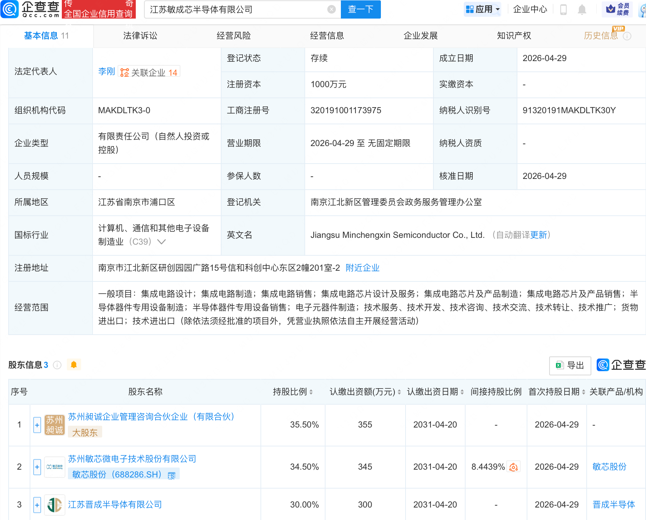The width and height of the screenshot is (646, 520).
Task: Open notifications bell in the header
Action: coord(582,10)
